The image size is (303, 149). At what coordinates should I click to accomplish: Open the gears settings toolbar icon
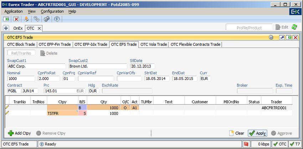tap(47, 19)
